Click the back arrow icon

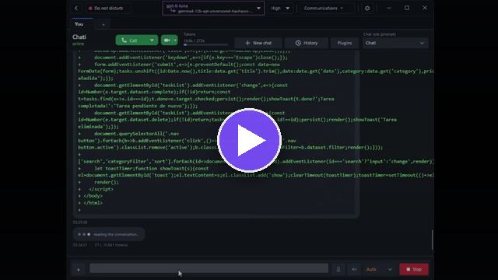click(76, 9)
